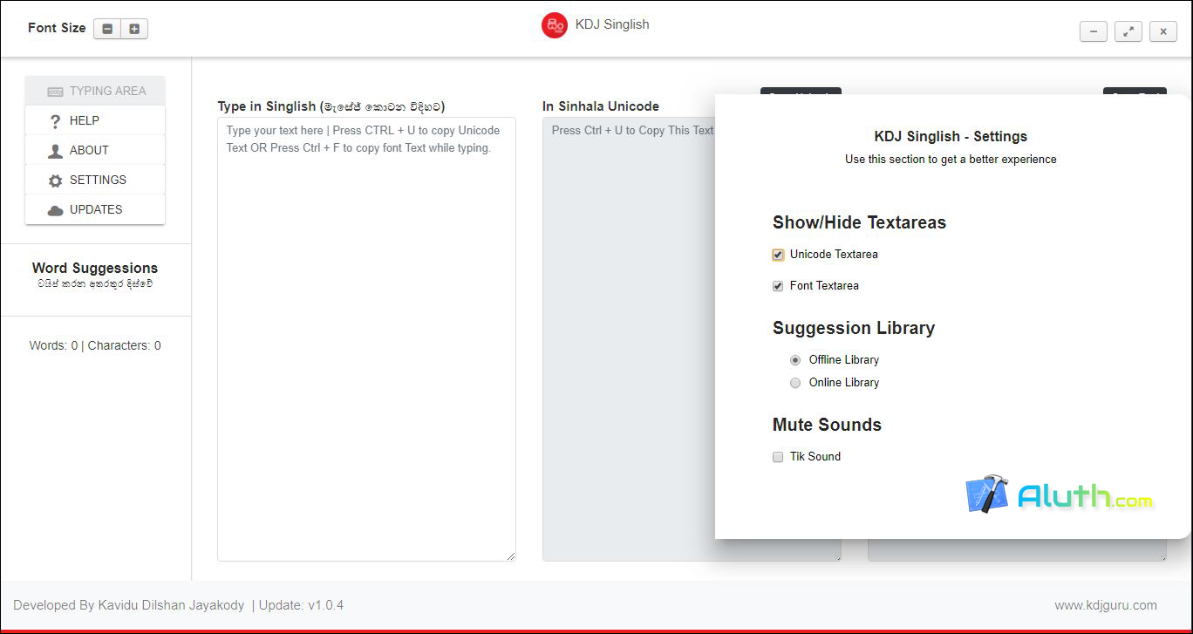Image resolution: width=1193 pixels, height=634 pixels.
Task: Open the HELP menu item
Action: point(95,120)
